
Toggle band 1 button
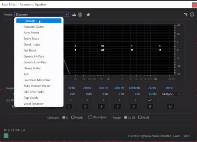point(69,106)
